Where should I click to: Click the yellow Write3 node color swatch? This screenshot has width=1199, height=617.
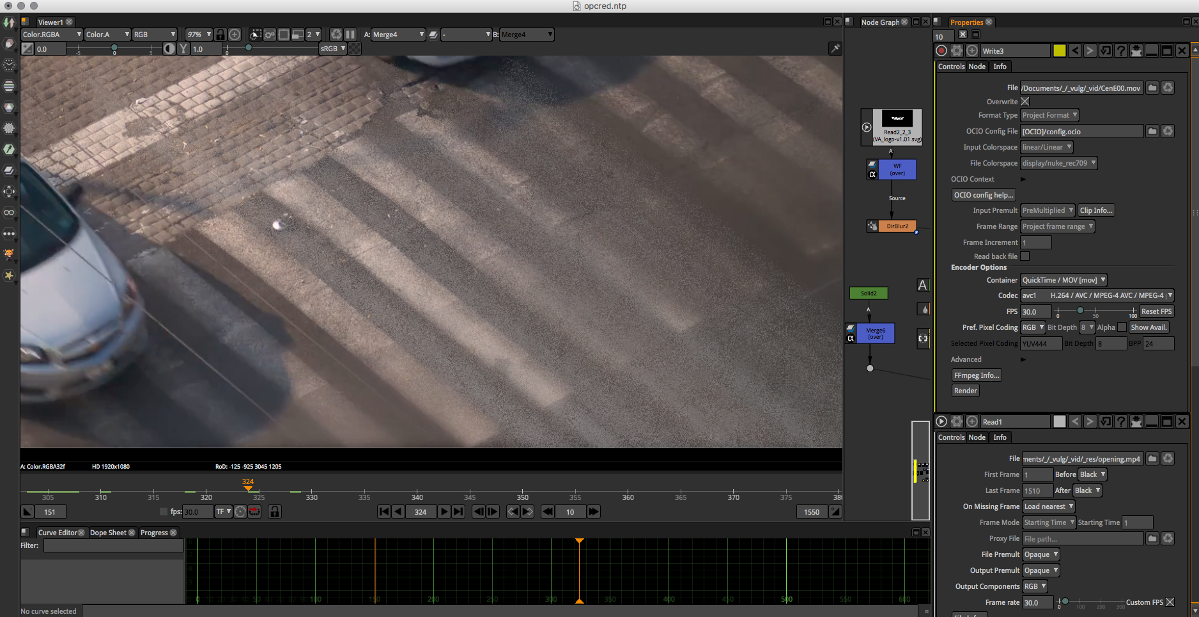point(1059,51)
